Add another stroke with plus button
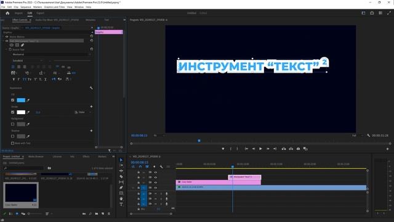Screen dimensions: 394x222 91,107
